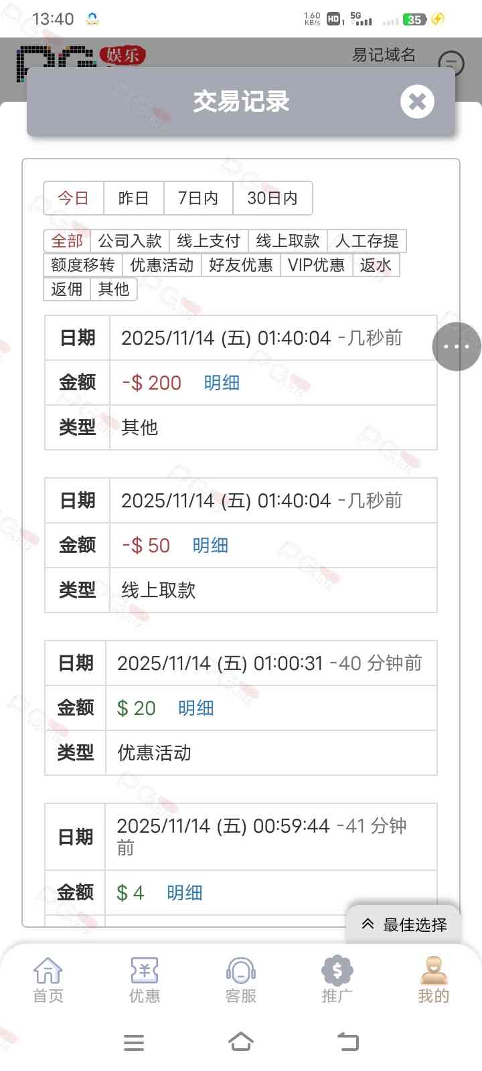The image size is (482, 1071).
Task: Open the 优惠 coupon icon
Action: click(145, 979)
